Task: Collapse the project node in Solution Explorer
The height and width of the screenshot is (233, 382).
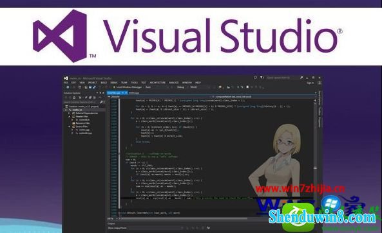Action: (x=66, y=110)
